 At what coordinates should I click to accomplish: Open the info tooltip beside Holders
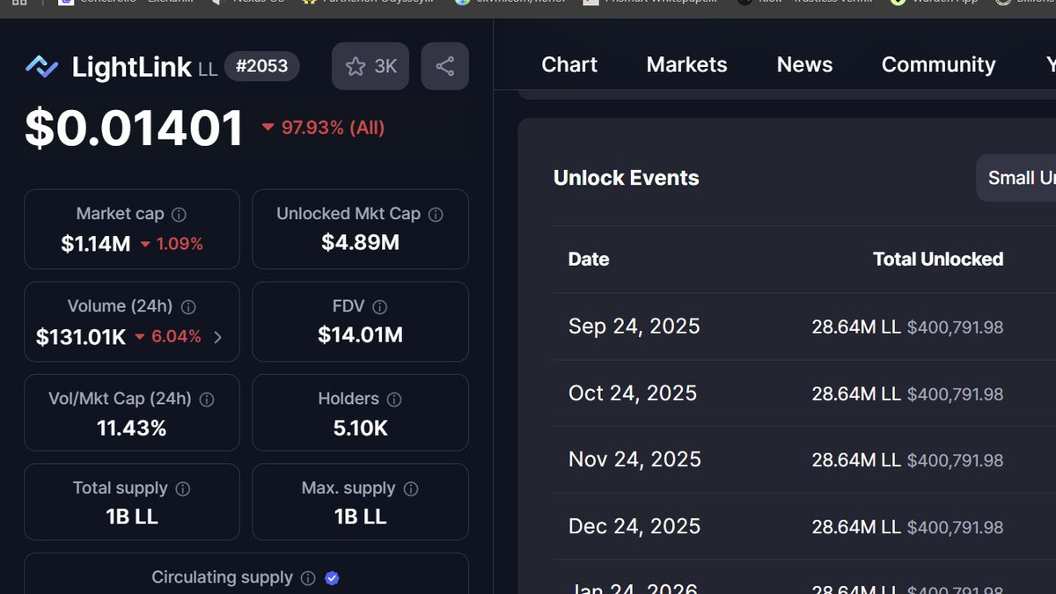pos(394,399)
